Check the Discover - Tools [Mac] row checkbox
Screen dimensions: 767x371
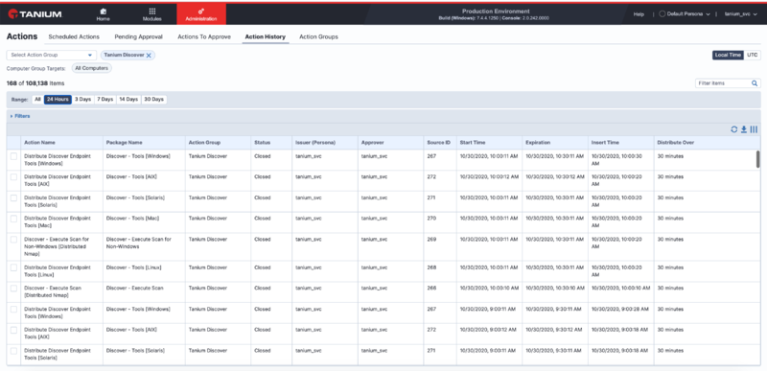[x=13, y=219]
